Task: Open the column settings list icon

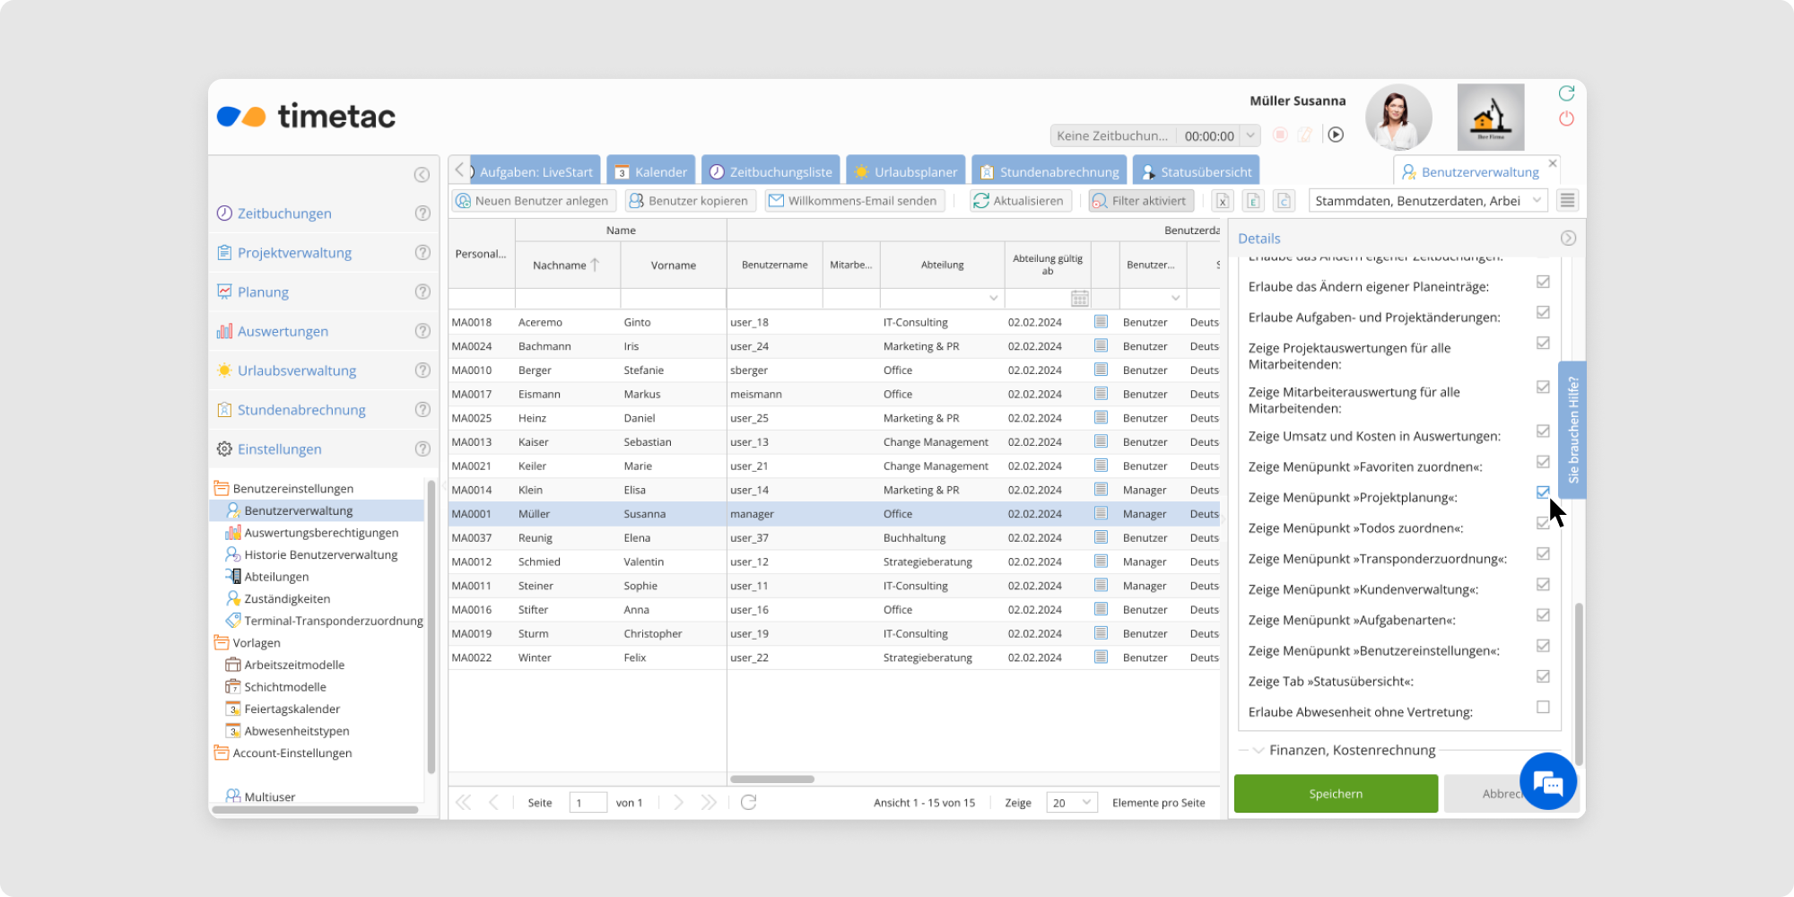Action: [1567, 201]
